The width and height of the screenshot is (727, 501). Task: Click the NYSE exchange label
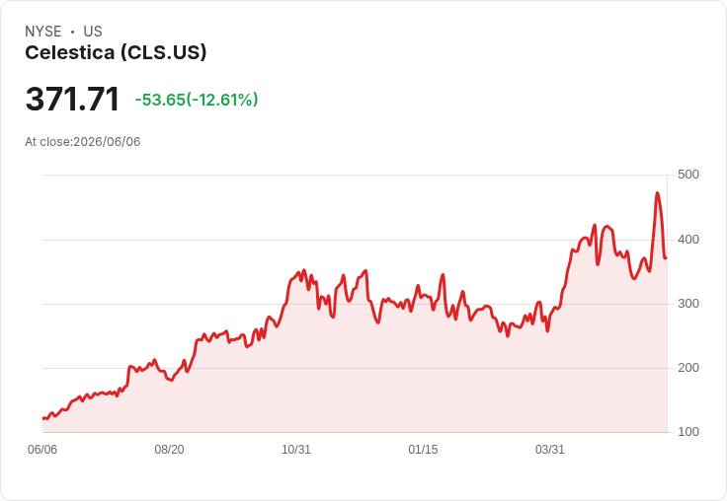point(43,32)
